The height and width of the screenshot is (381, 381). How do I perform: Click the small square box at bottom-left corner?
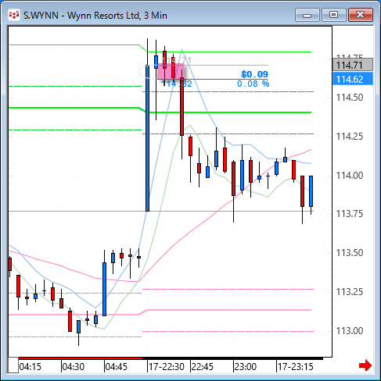point(13,365)
